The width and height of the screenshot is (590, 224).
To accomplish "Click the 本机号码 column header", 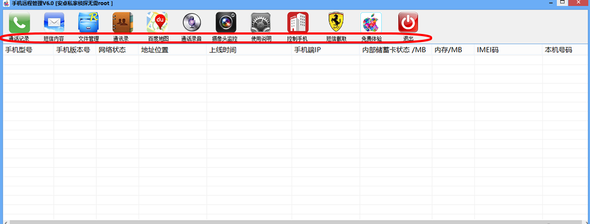I will coord(566,50).
